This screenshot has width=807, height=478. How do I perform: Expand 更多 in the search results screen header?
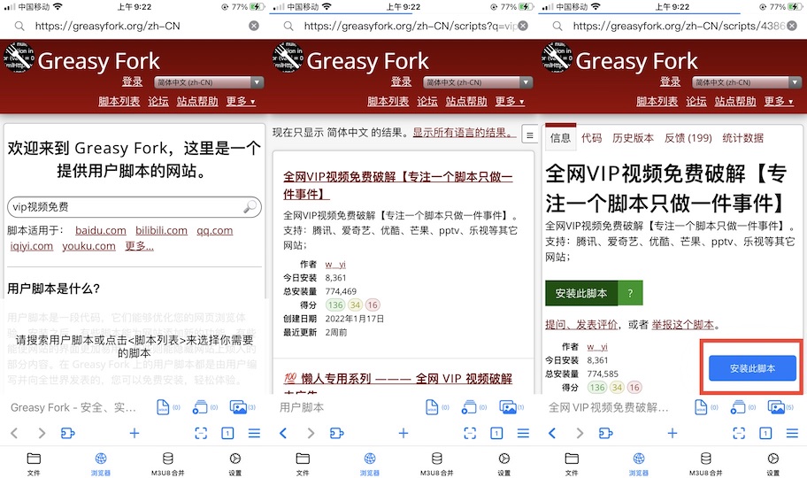click(x=510, y=102)
